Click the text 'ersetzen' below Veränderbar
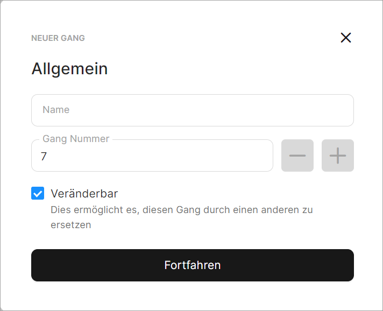 coord(71,225)
